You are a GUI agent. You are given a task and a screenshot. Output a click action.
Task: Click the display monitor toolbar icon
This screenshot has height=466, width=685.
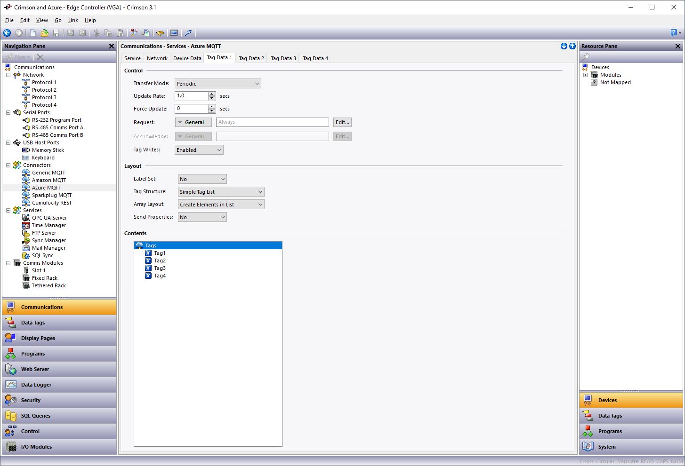click(x=174, y=33)
